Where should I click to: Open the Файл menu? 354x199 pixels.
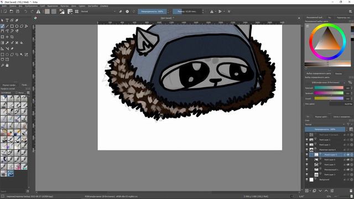click(x=4, y=6)
